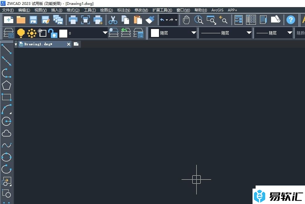Screen dimensions: 305x204
Task: Open Help with the question mark
Action: 291,20
